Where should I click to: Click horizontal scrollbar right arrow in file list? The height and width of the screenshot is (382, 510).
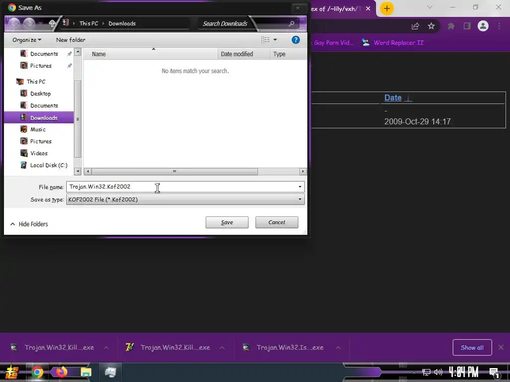point(303,171)
